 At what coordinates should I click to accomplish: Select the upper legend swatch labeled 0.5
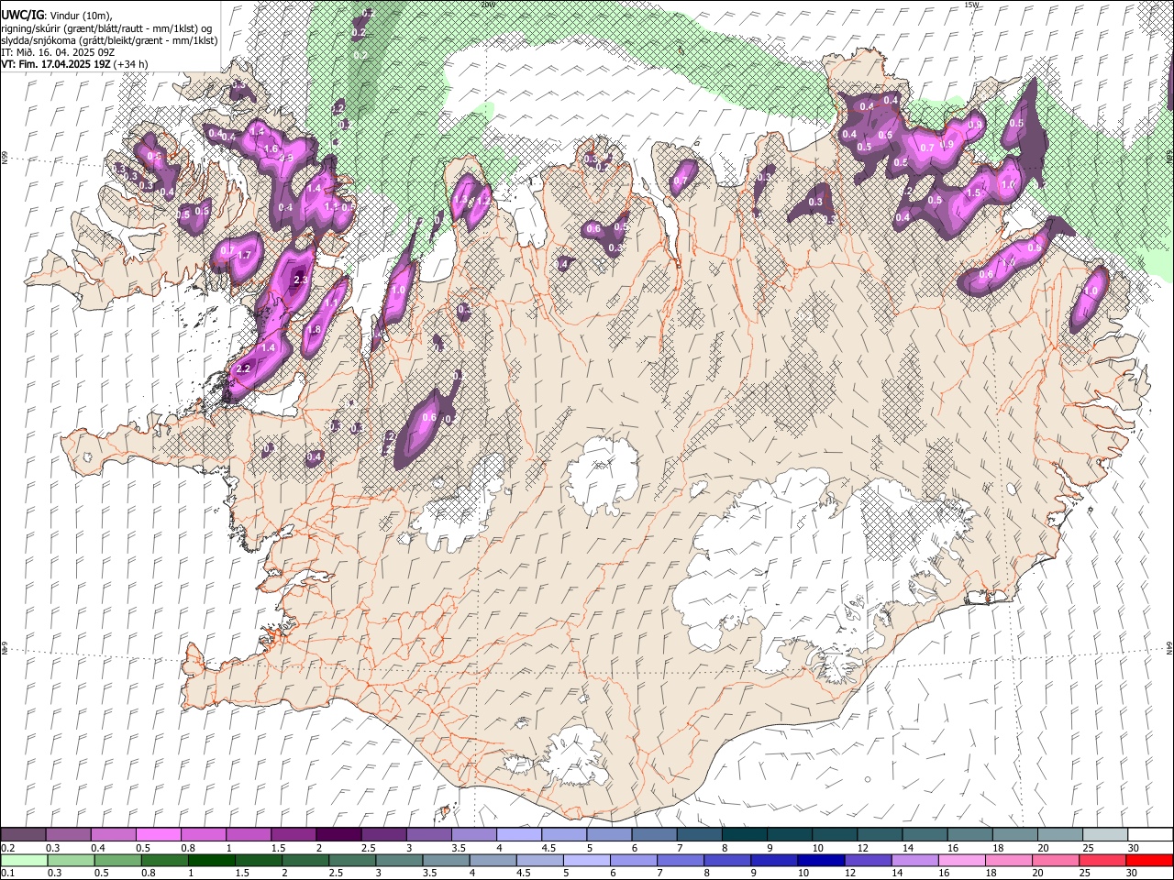(x=158, y=835)
